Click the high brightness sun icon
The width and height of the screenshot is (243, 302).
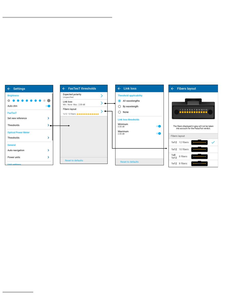[49, 100]
